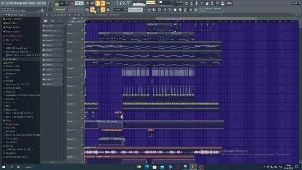Click one-click audio recording microphone icon

(x=196, y=3)
